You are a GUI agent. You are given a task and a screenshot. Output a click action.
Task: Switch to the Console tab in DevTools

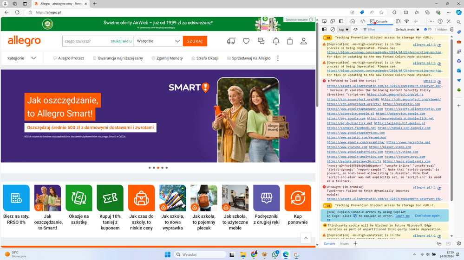(x=379, y=21)
